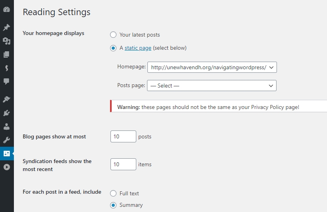Open the Settings sliders icon
Image resolution: width=327 pixels, height=212 pixels.
(x=6, y=154)
